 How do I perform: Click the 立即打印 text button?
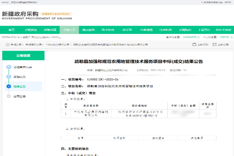point(203,45)
